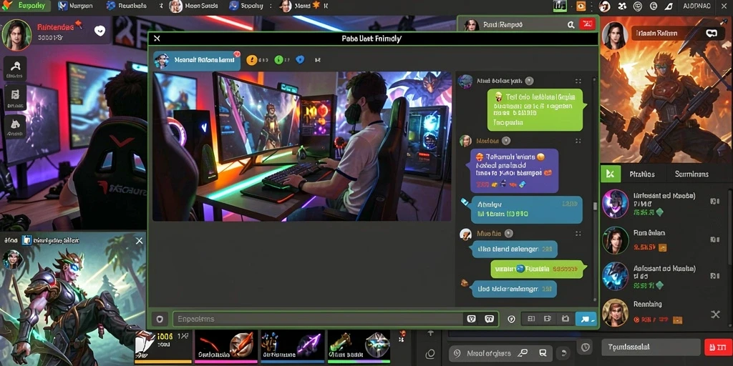Click the magnifier search icon beside red button
Viewport: 733px width, 366px height.
(x=571, y=25)
